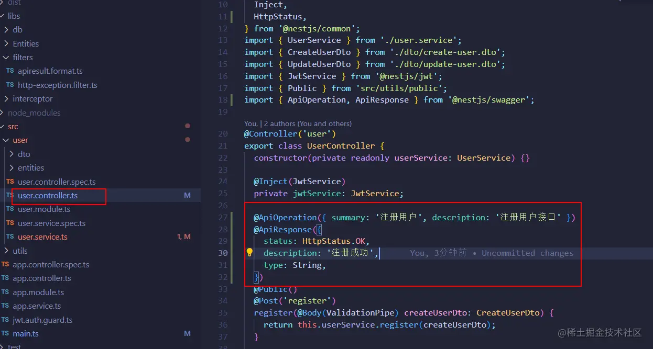Collapse the user folder
This screenshot has width=653, height=349.
tap(6, 140)
